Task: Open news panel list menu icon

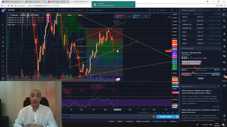Action: [x=218, y=86]
